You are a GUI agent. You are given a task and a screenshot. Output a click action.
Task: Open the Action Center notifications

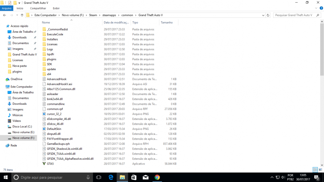pyautogui.click(x=317, y=177)
